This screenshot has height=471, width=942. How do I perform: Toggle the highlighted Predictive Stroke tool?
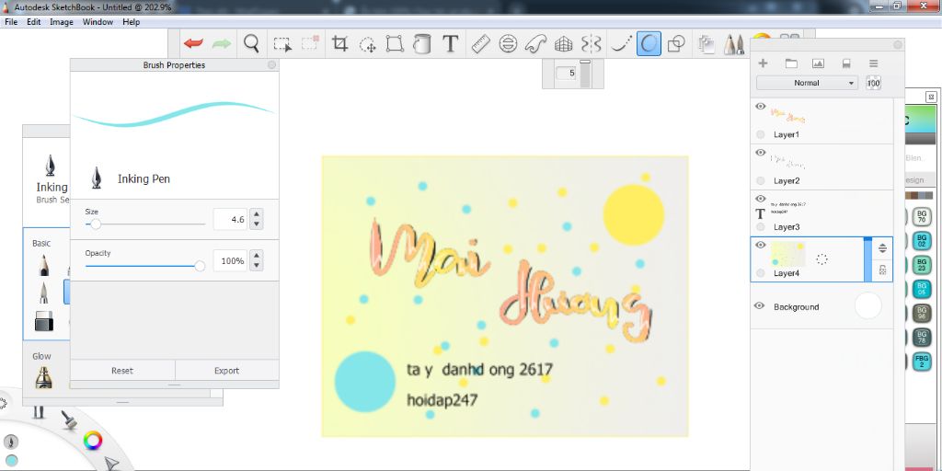[649, 44]
